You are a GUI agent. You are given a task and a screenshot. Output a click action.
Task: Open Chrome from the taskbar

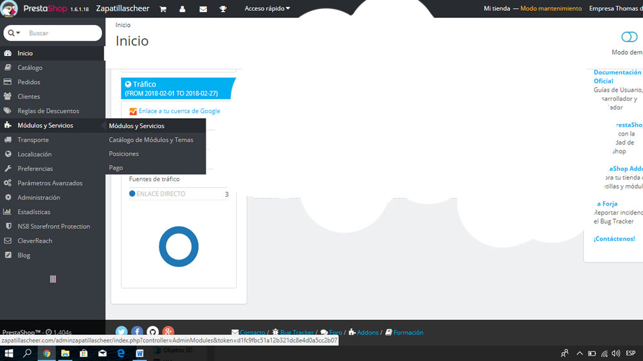click(47, 353)
